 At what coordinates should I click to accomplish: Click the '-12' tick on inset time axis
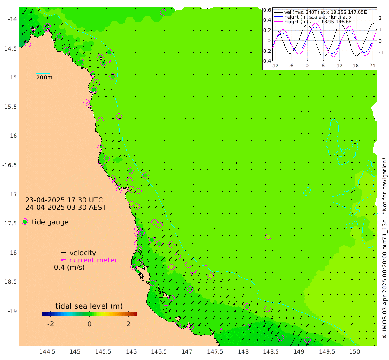point(275,66)
